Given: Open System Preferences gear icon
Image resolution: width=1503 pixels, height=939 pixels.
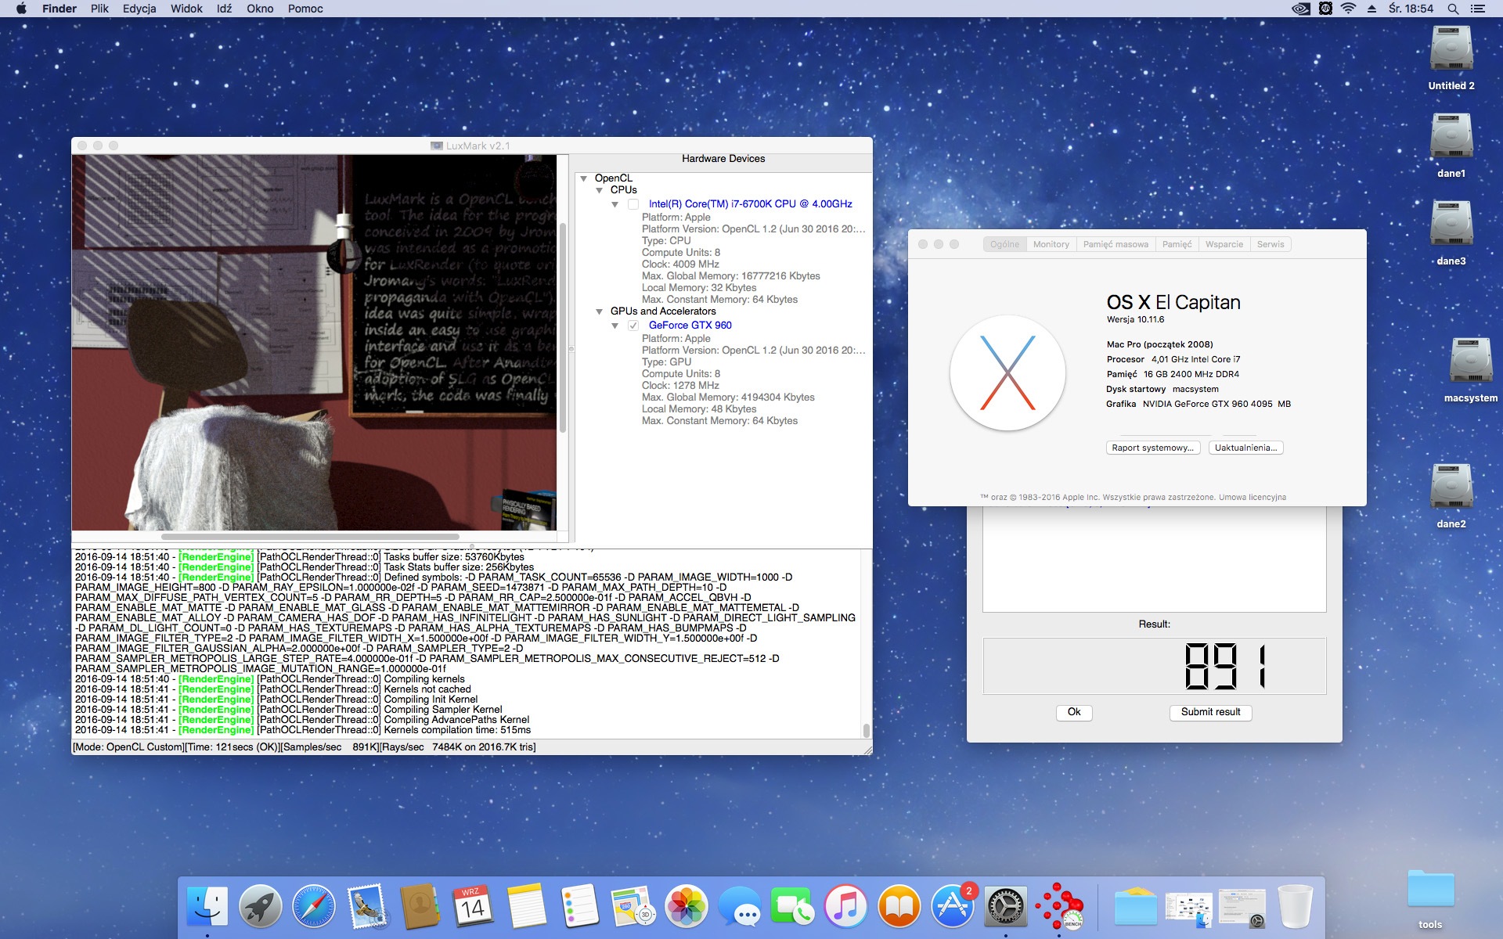Looking at the screenshot, I should coord(1005,908).
